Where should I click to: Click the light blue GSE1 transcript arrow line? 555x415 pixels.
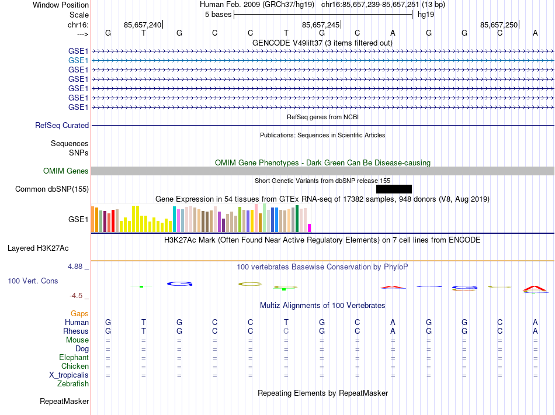click(x=322, y=61)
